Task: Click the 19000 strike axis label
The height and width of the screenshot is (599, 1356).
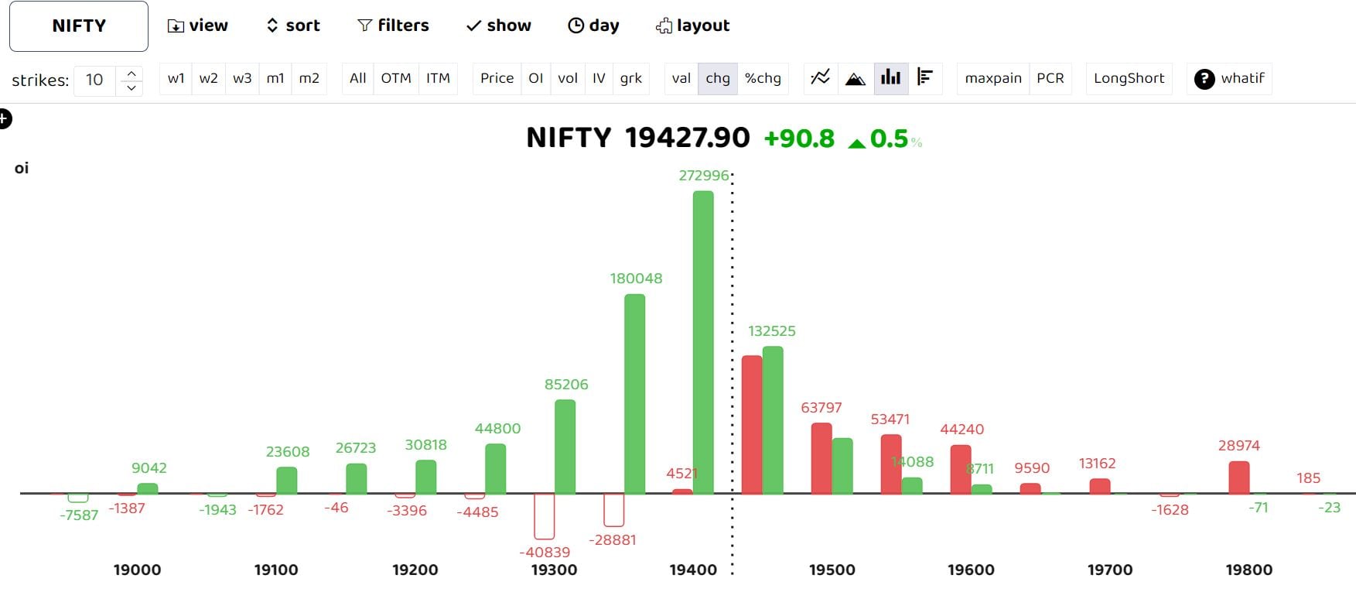Action: (137, 570)
